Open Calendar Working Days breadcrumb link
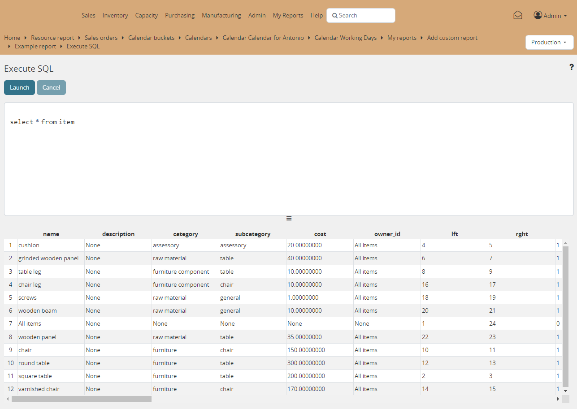 345,38
